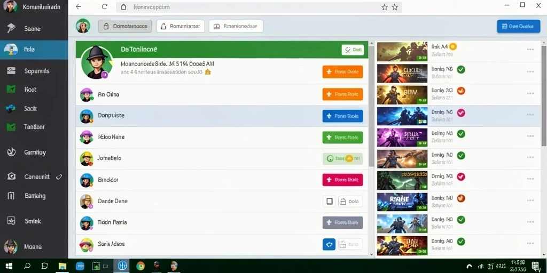Open the 9HM game thumbnail

pos(402,95)
